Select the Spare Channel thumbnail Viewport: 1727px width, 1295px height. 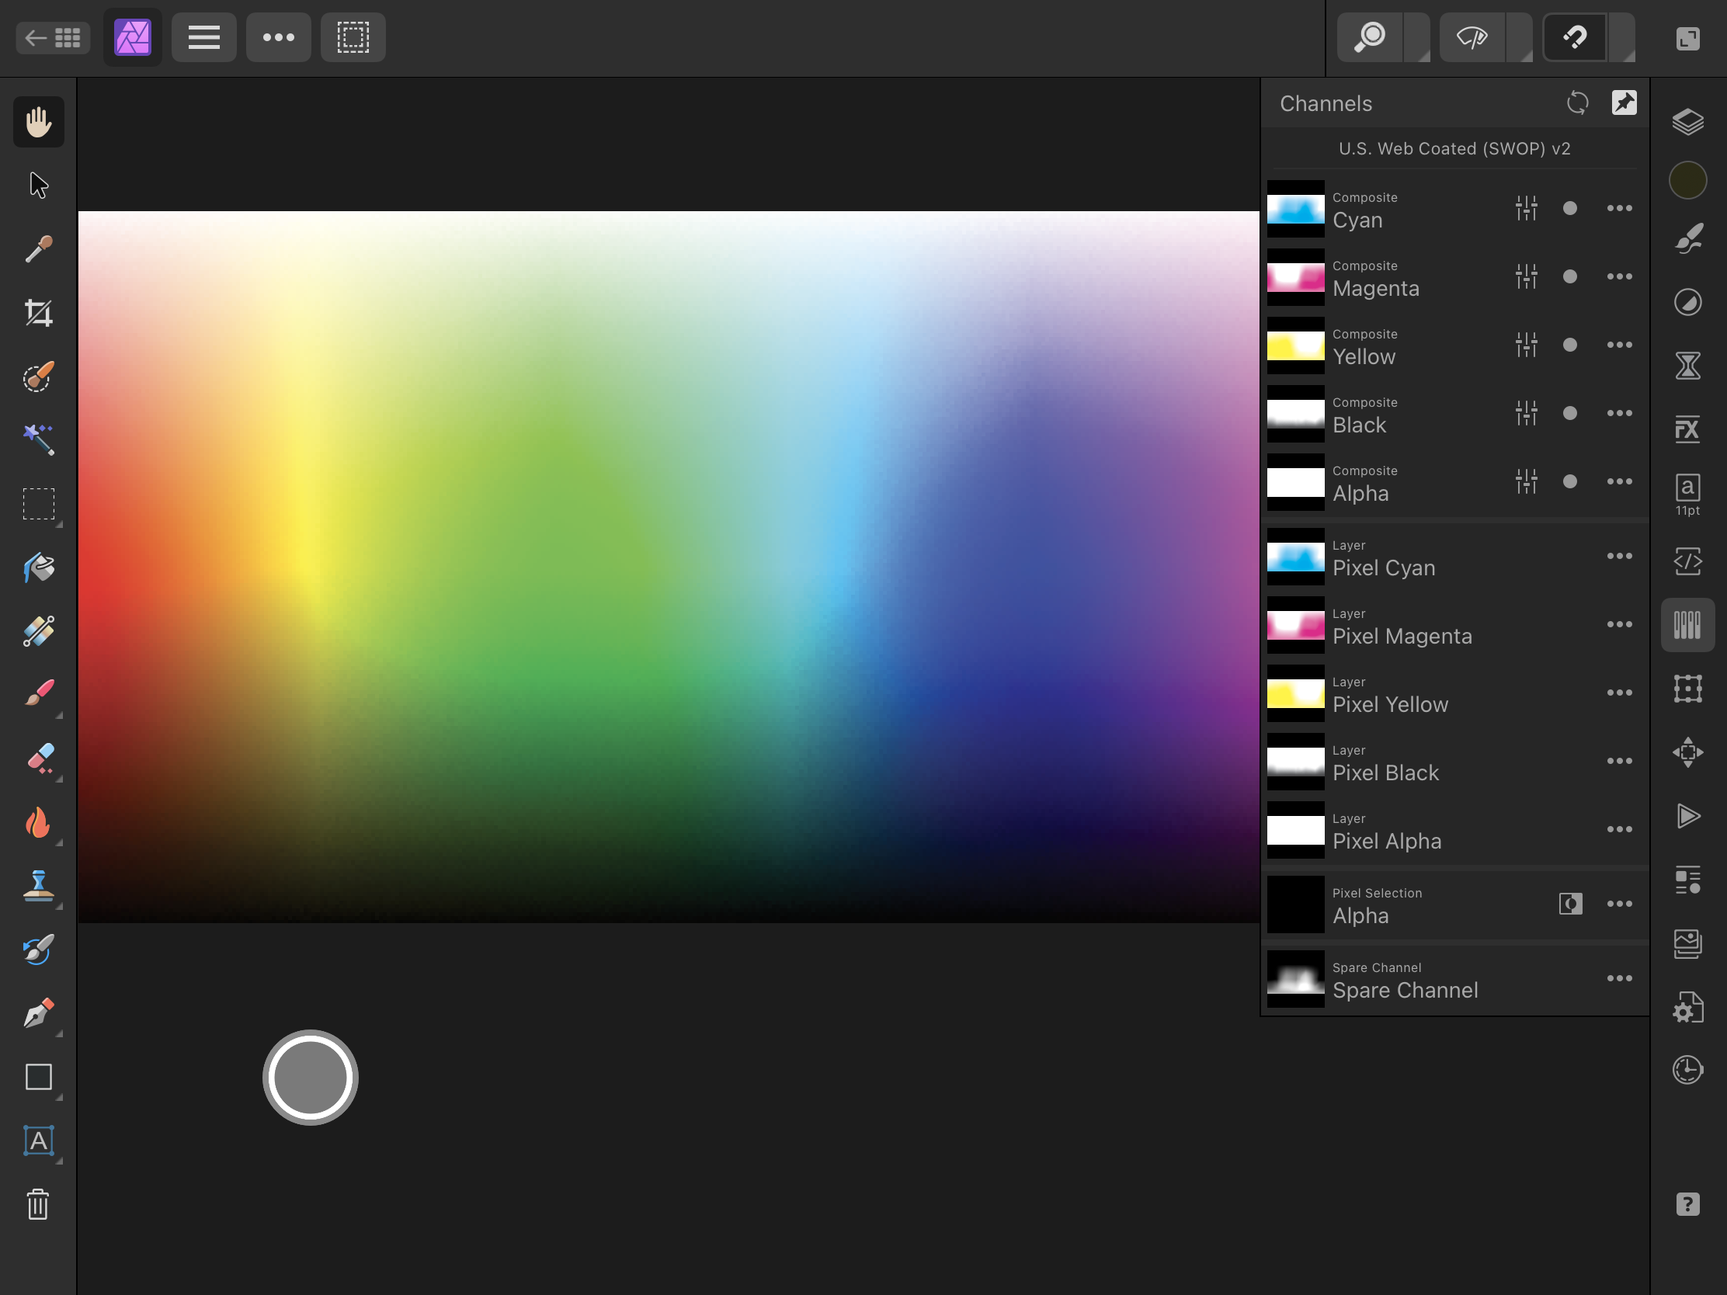[x=1295, y=979]
